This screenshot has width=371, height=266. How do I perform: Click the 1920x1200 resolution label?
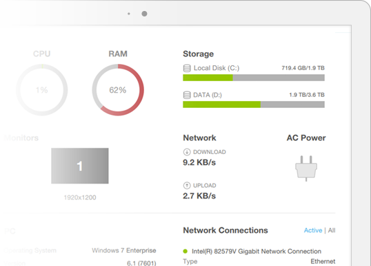point(80,197)
